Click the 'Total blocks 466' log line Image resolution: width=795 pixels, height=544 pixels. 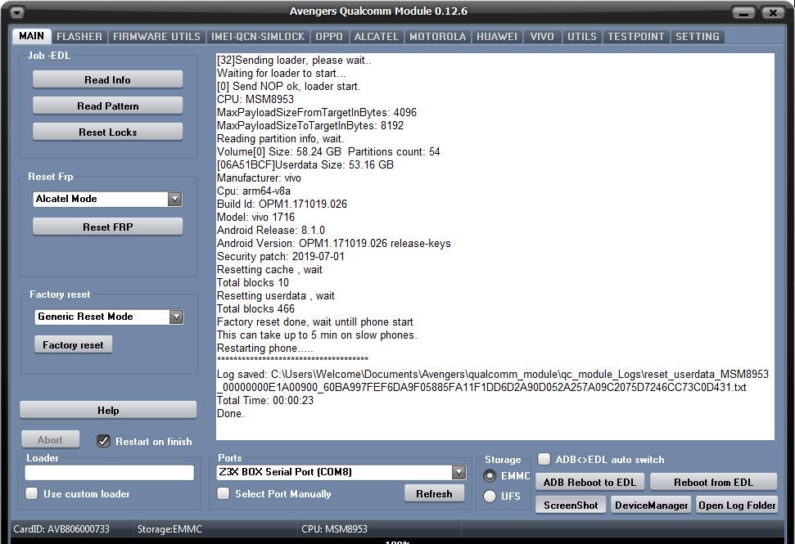(256, 309)
